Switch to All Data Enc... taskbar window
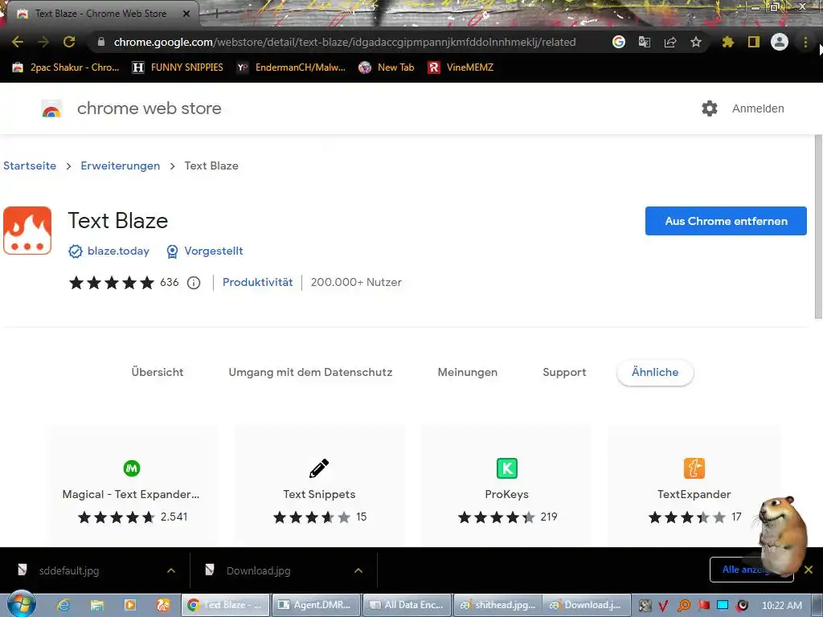 [407, 605]
